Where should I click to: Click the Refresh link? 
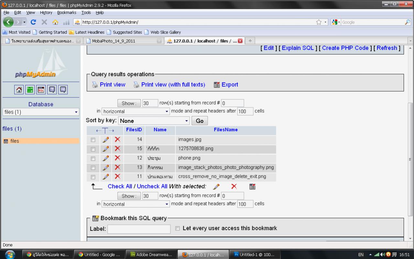(x=387, y=48)
